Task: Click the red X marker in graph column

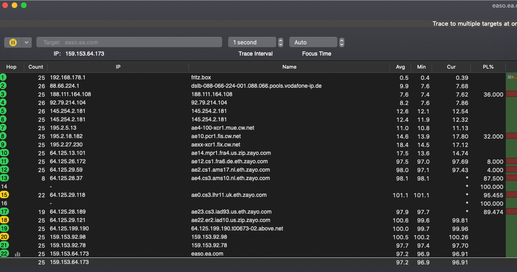Action: coord(510,77)
